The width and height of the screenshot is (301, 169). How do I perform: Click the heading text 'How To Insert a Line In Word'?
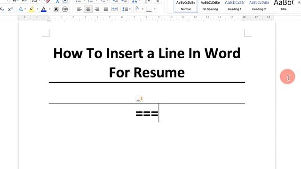(x=147, y=53)
